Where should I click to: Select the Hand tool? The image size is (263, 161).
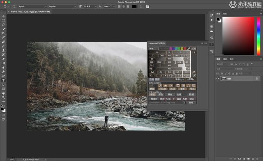pyautogui.click(x=3, y=93)
